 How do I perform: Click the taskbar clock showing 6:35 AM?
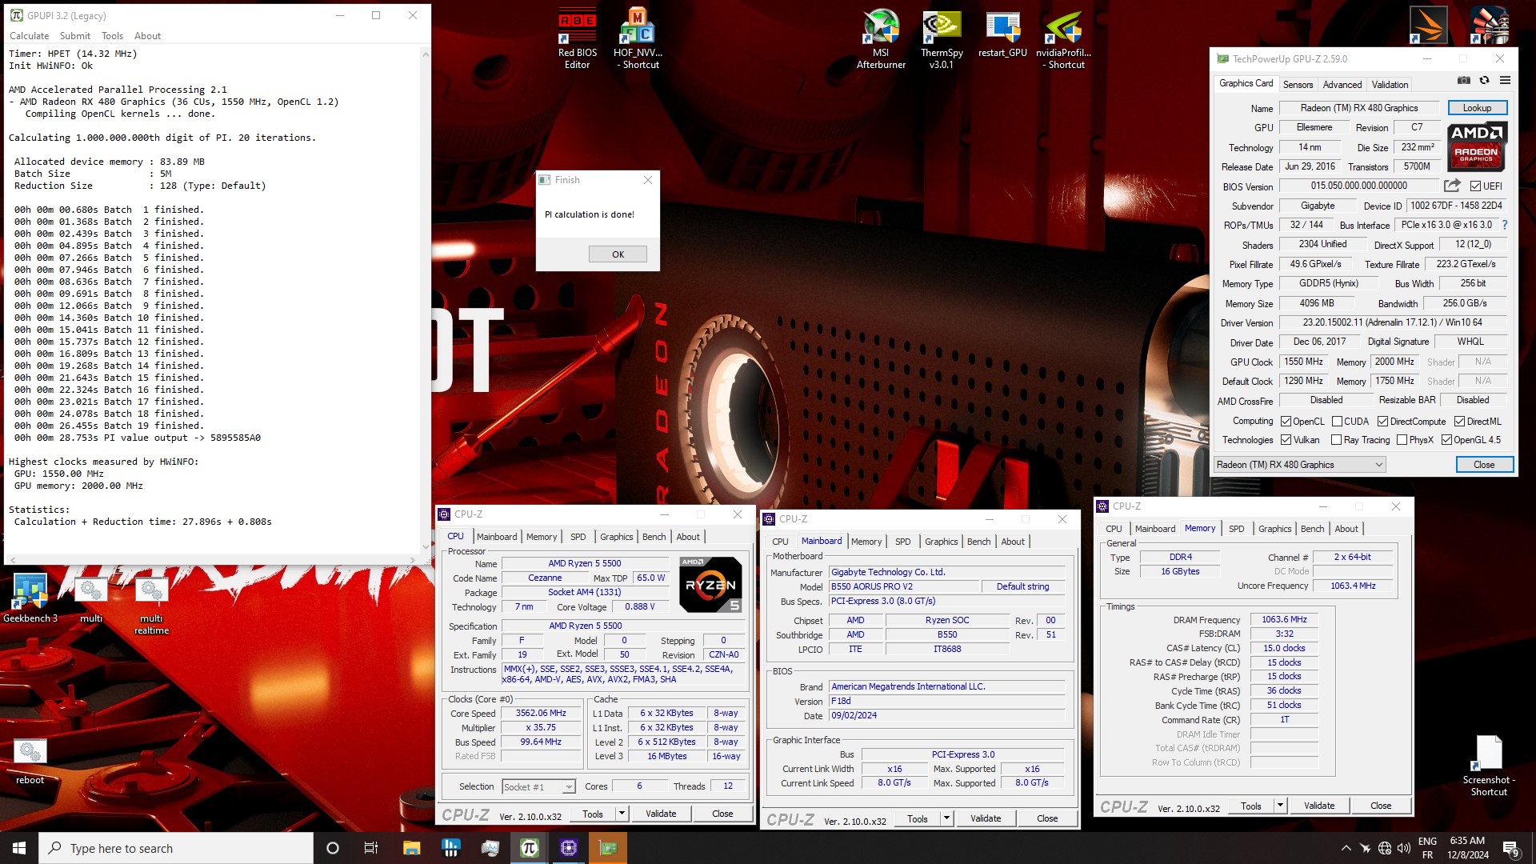(1467, 848)
